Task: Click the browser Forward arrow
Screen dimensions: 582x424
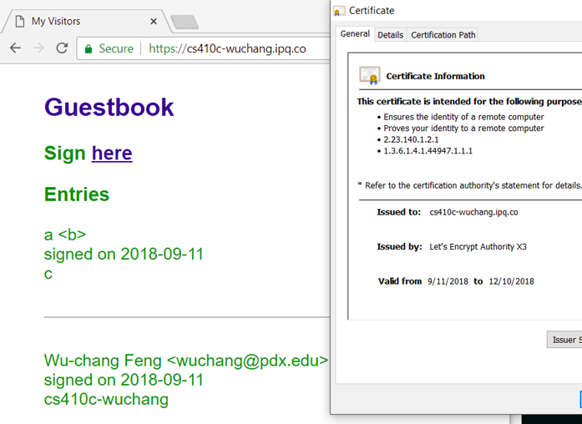Action: (38, 48)
